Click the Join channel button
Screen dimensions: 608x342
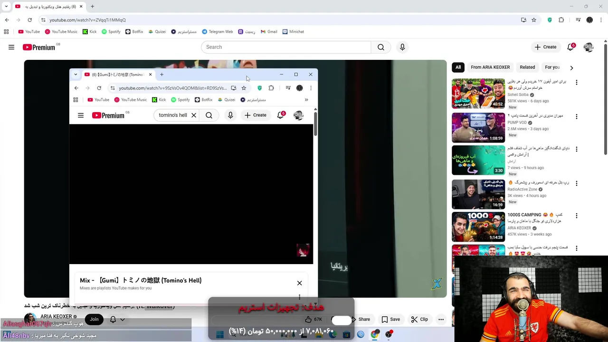pyautogui.click(x=94, y=319)
